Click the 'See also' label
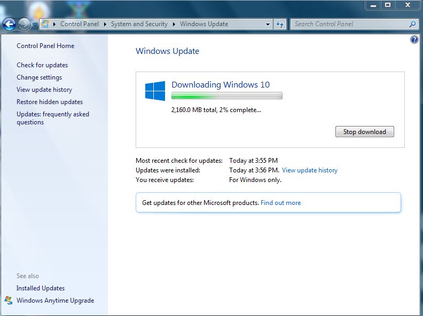Viewport: 423px width, 316px height. (x=28, y=276)
